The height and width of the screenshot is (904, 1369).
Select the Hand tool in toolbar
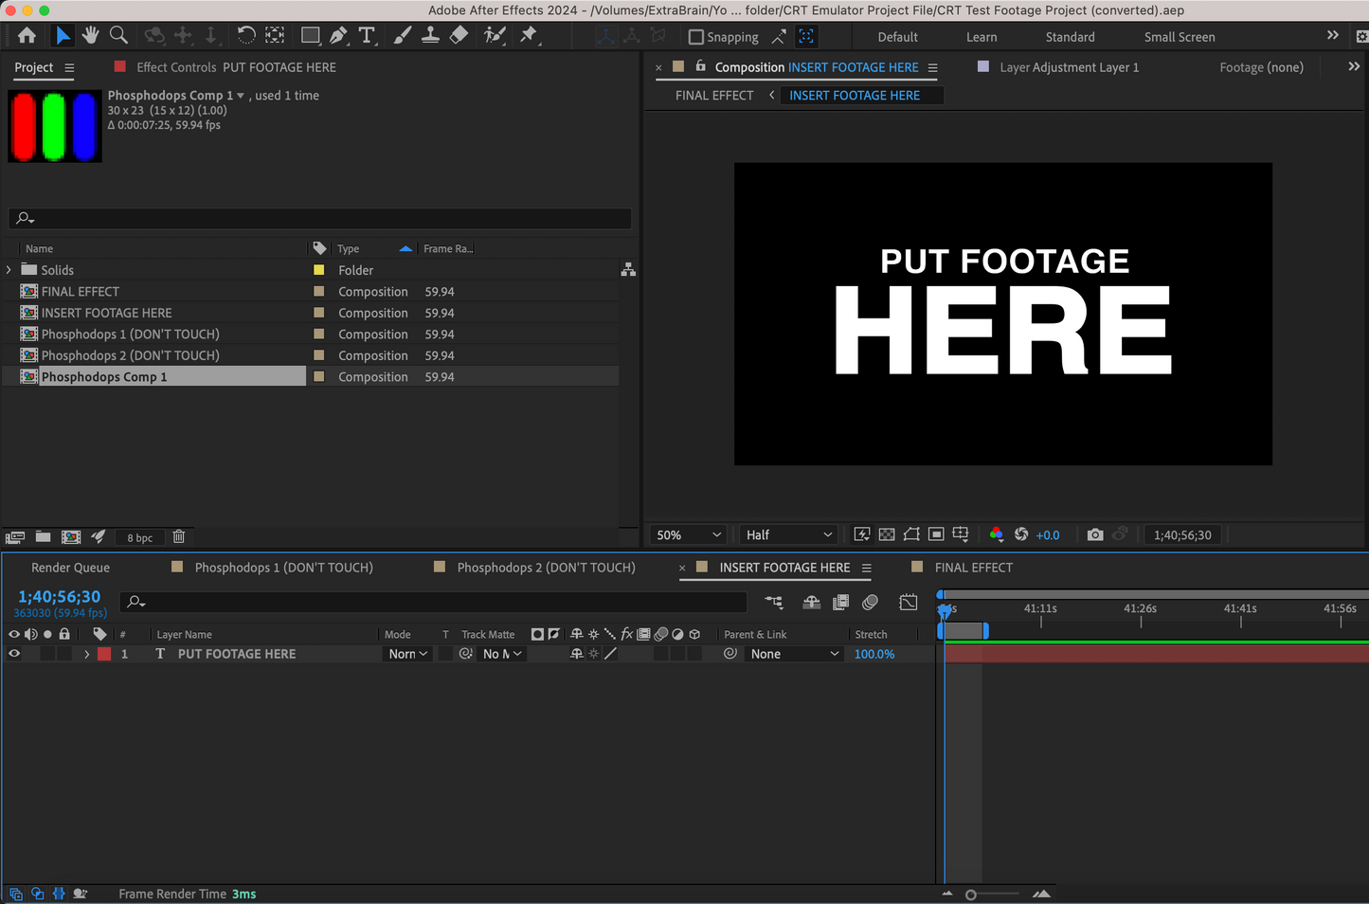point(90,36)
